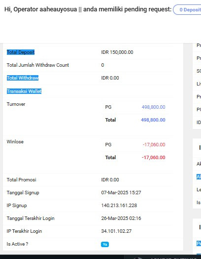Screen dimensions: 201x259
Task: Select signup date 07-Mar-2025 15:27
Action: [x=121, y=193]
